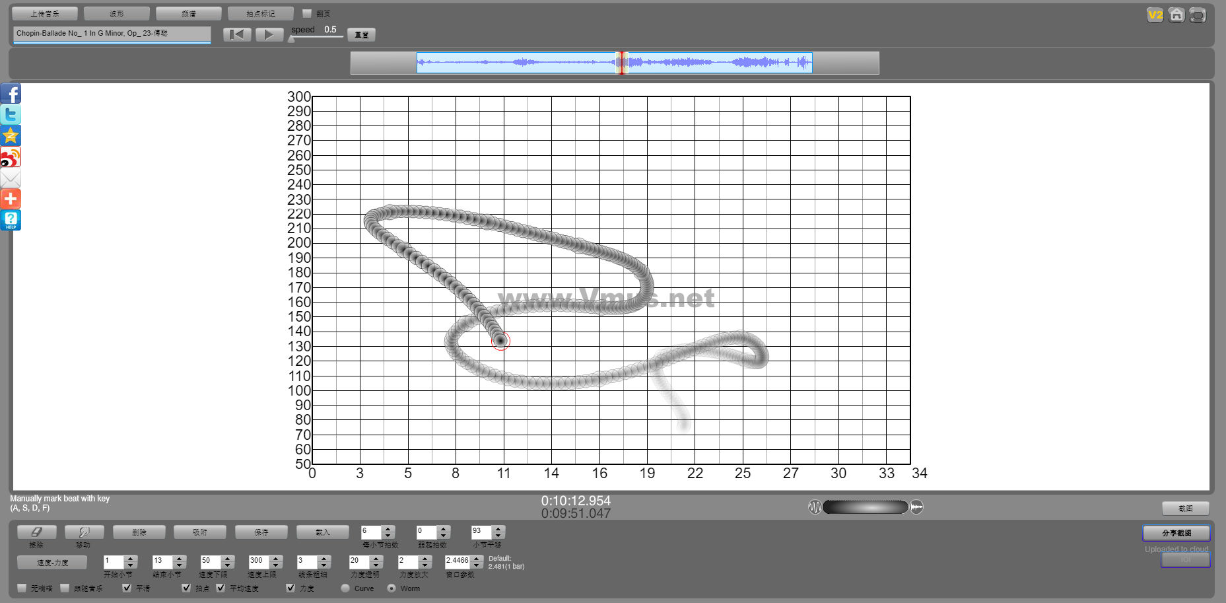Click the Facebook share icon

pyautogui.click(x=11, y=94)
